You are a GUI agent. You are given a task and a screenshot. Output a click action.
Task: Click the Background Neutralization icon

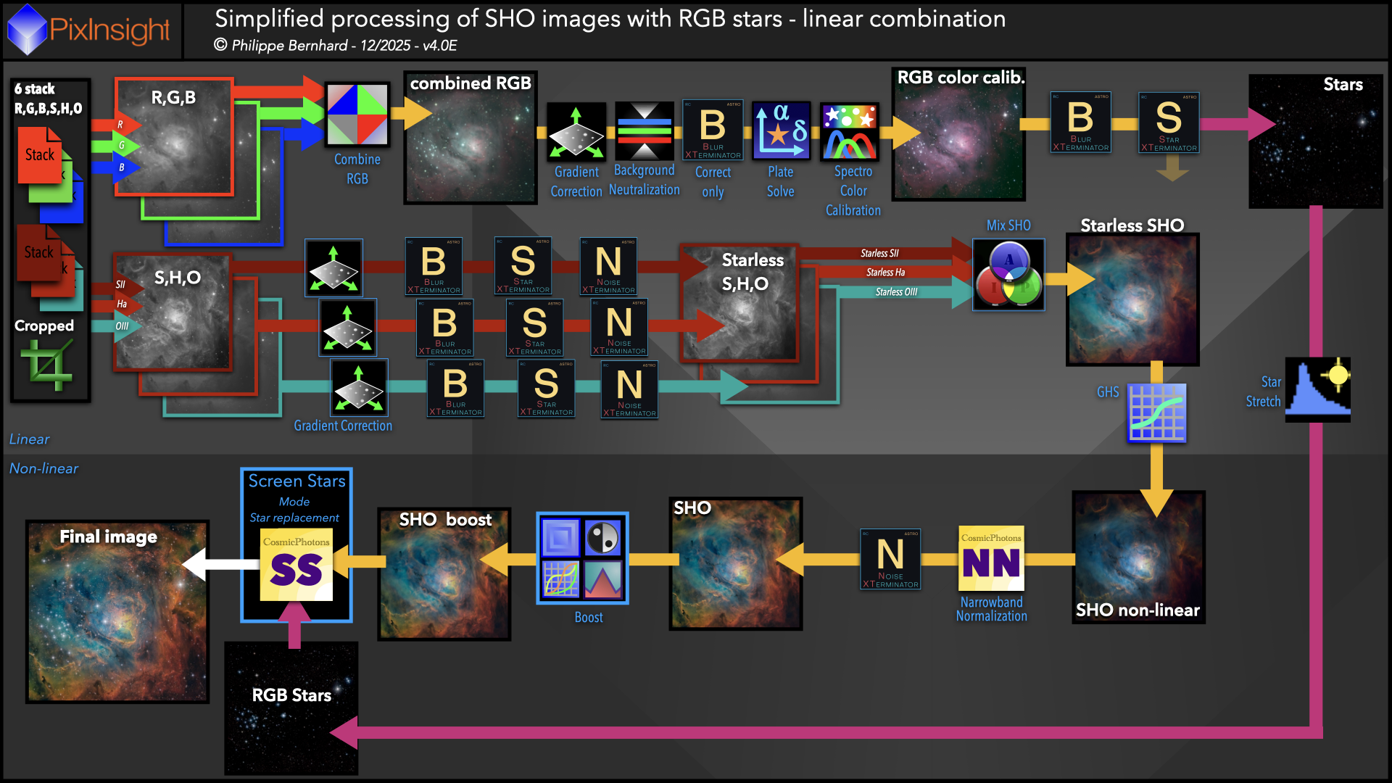click(644, 131)
